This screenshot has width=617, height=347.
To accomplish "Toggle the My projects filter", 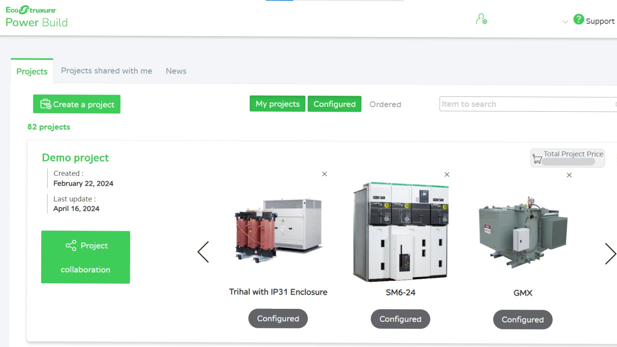I will [x=278, y=104].
